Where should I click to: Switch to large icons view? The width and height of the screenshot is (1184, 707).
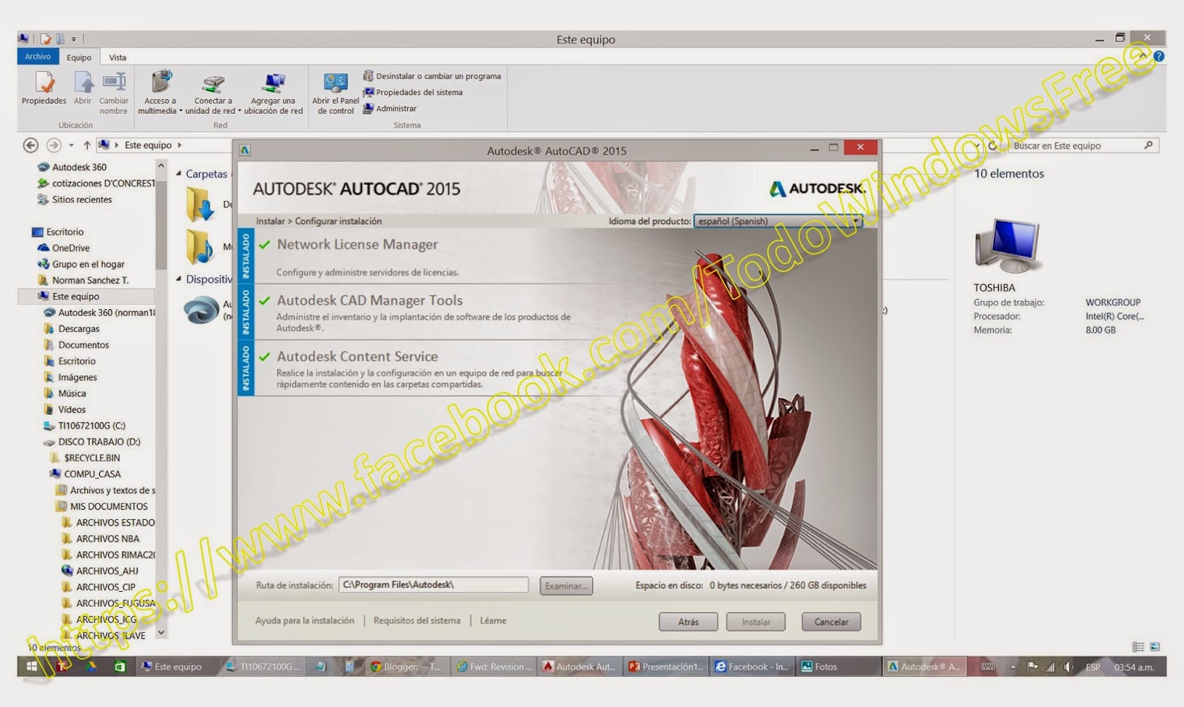(x=1154, y=647)
